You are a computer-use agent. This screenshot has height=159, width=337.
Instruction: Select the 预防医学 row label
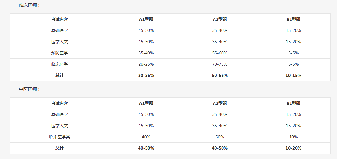[60, 53]
